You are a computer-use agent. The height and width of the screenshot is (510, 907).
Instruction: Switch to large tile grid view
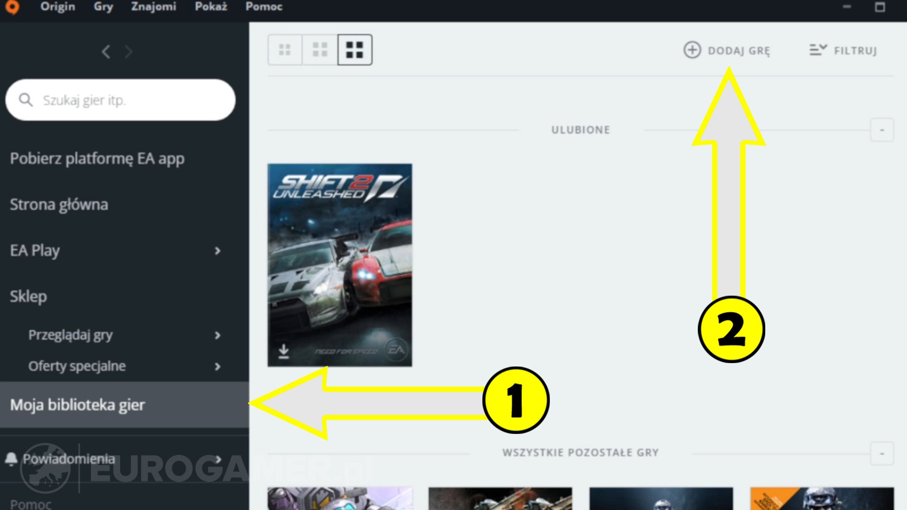point(355,50)
